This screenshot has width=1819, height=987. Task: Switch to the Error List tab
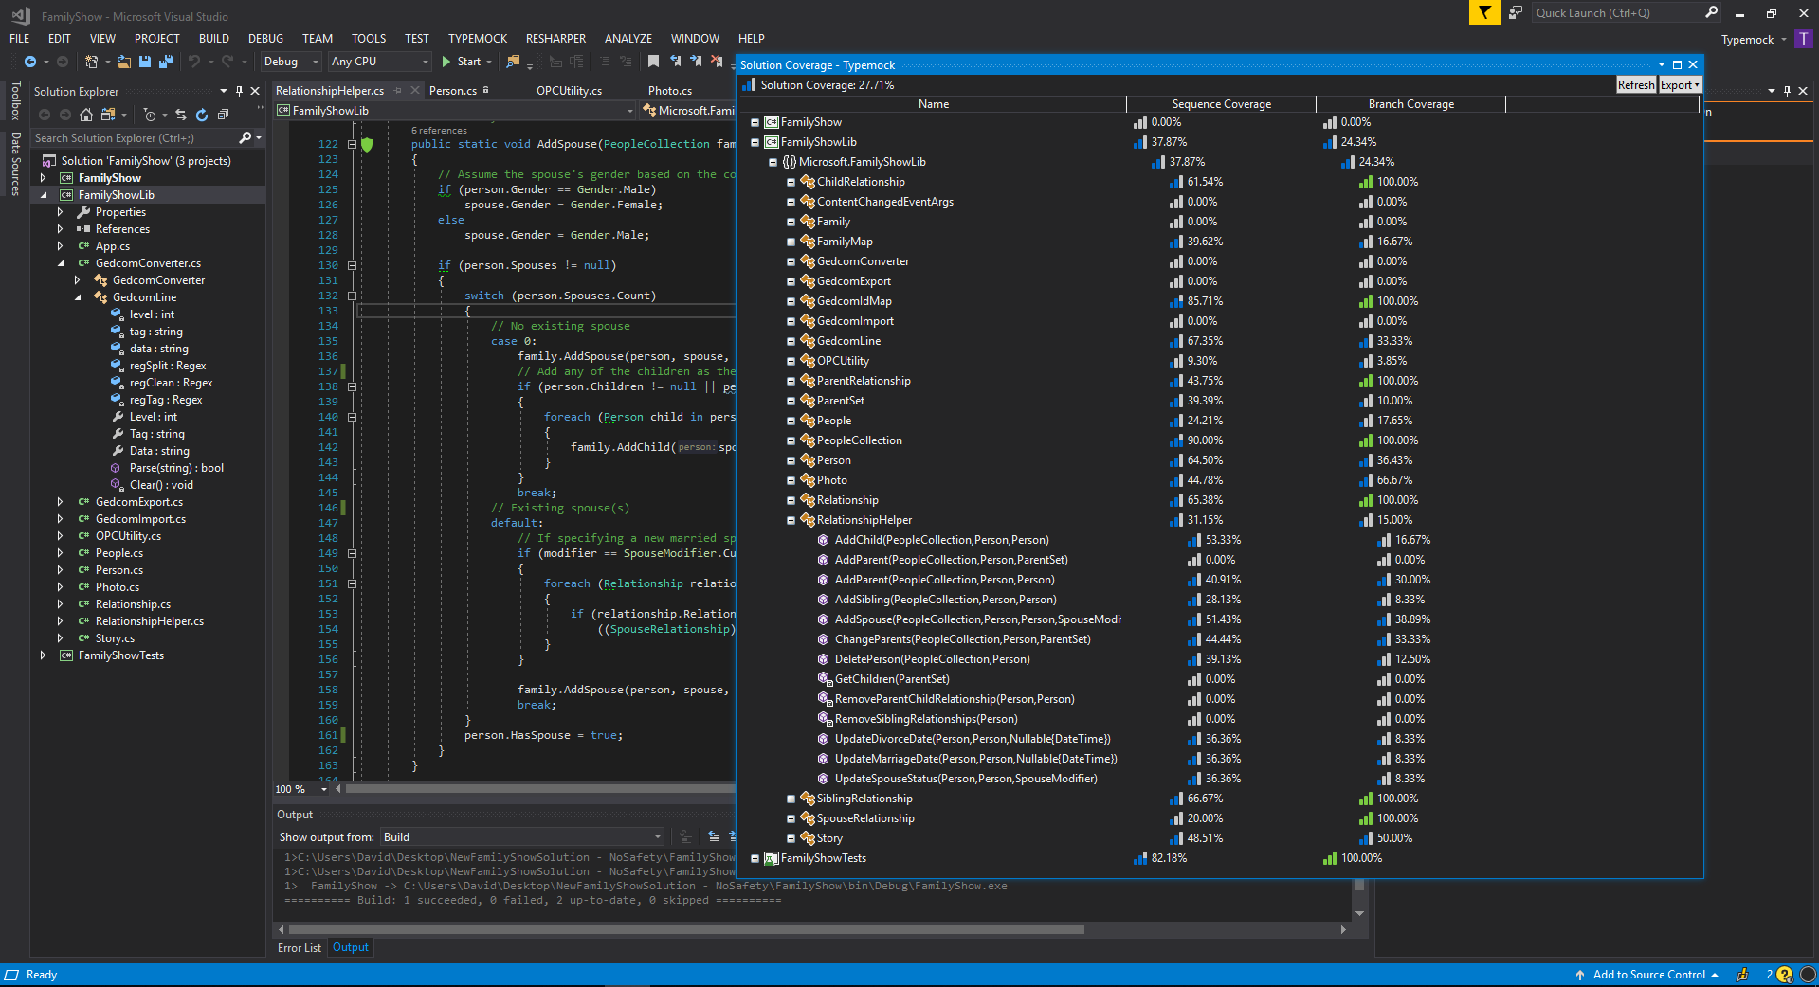(300, 948)
